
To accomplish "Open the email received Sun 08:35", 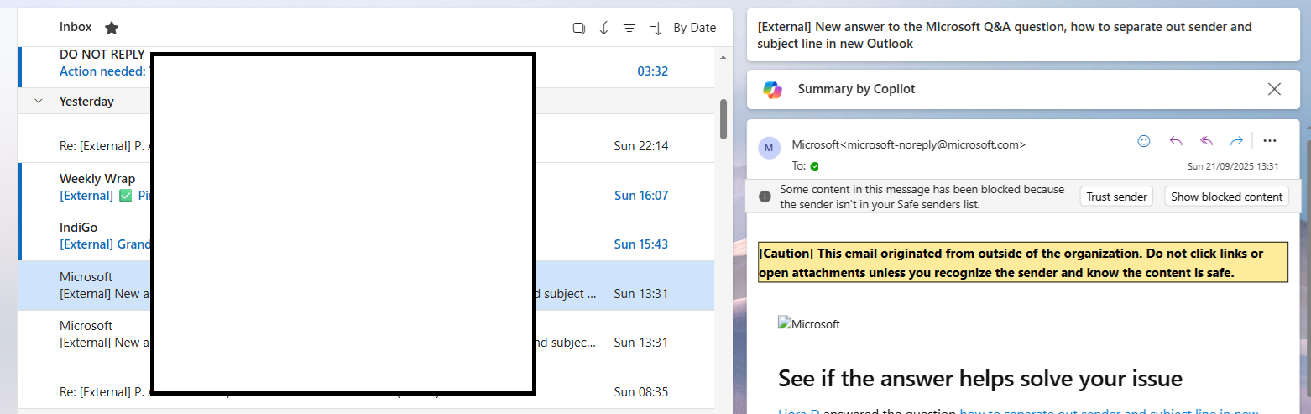I will (x=366, y=384).
